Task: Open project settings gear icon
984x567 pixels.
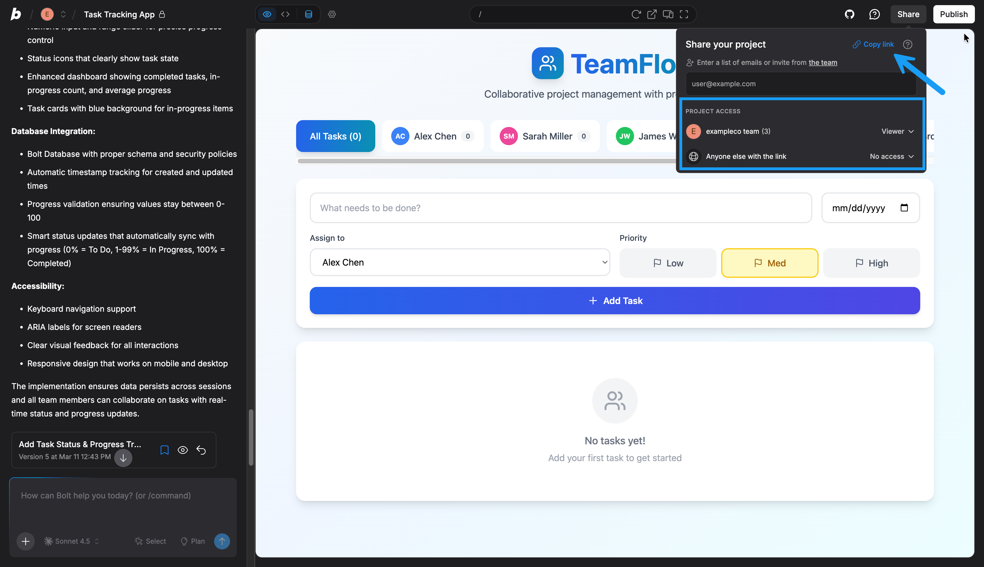Action: click(x=332, y=15)
